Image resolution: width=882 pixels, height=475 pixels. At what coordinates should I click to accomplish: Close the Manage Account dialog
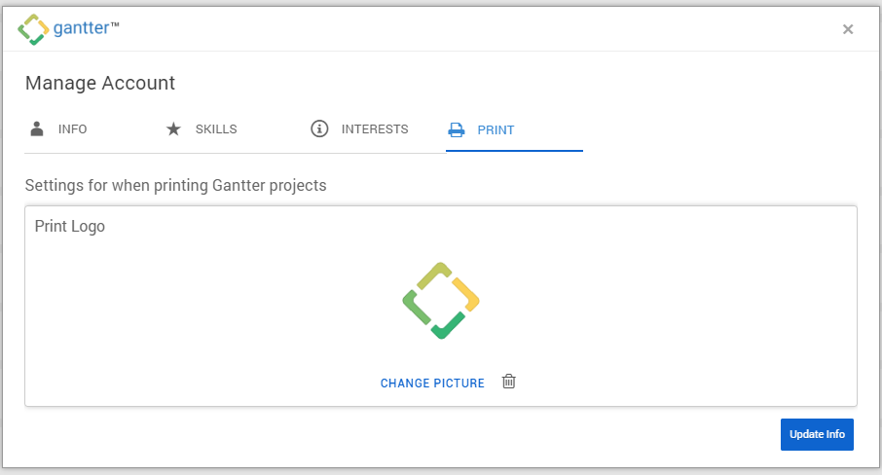click(848, 29)
